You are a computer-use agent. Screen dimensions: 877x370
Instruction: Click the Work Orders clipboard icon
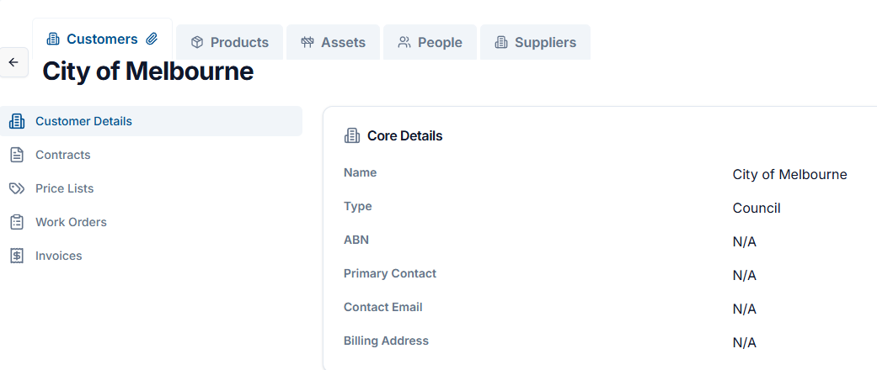point(17,222)
